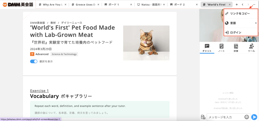This screenshot has width=259, height=121.
Task: Open the Chat panel icon
Action: pos(207,48)
